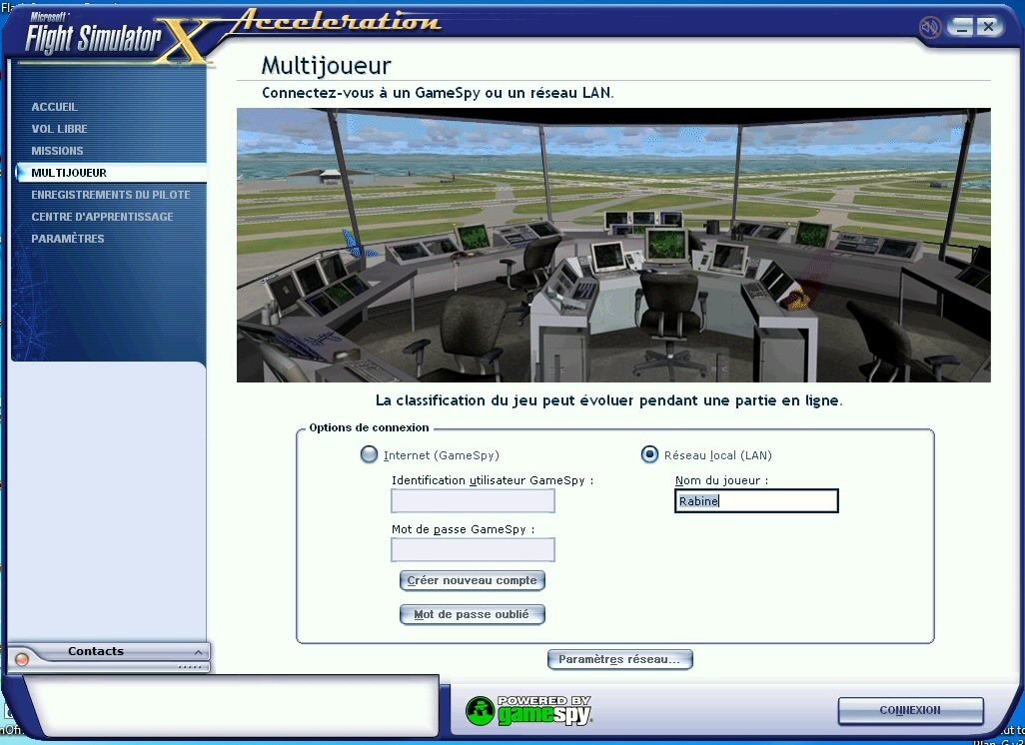The height and width of the screenshot is (745, 1025).
Task: Go to CENTRE D'APPRENTISSAGE
Action: click(103, 217)
